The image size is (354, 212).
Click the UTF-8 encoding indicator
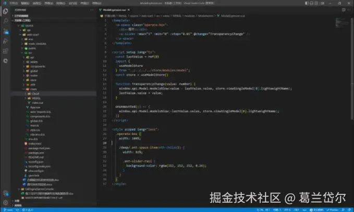287,210
